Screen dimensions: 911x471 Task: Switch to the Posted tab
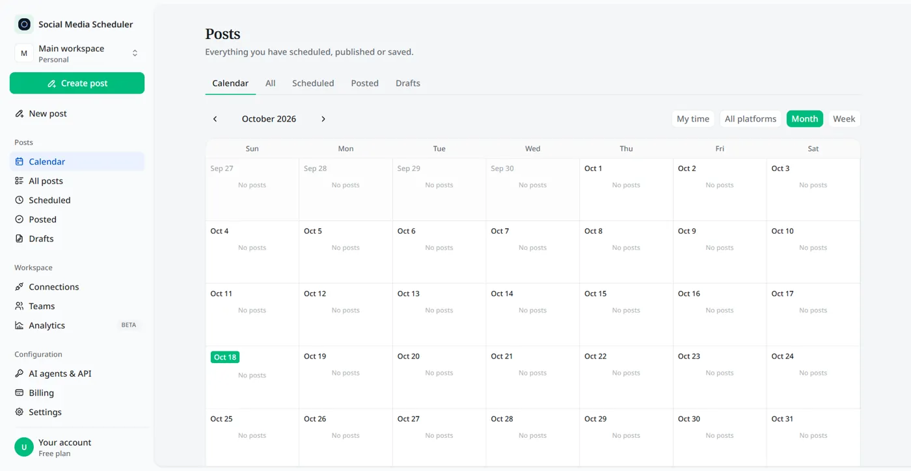pyautogui.click(x=365, y=83)
